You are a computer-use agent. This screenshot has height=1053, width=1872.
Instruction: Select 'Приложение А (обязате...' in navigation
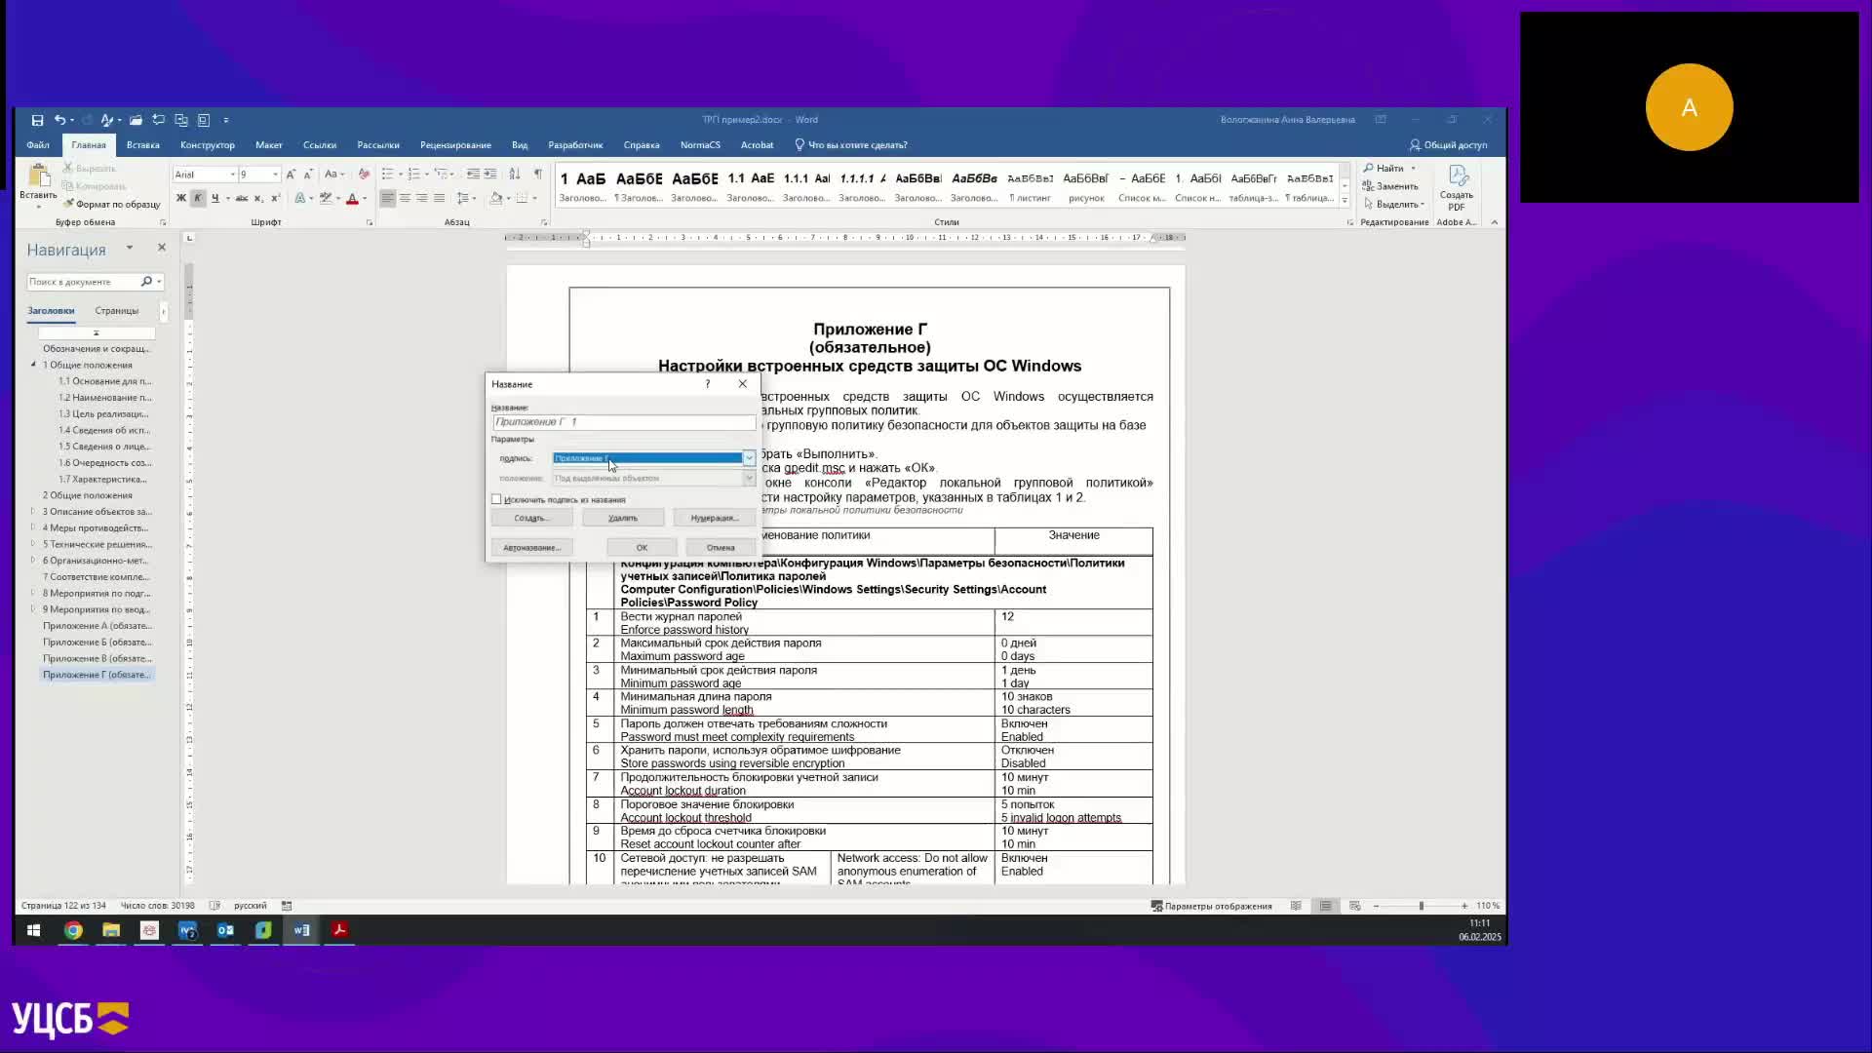pos(97,626)
